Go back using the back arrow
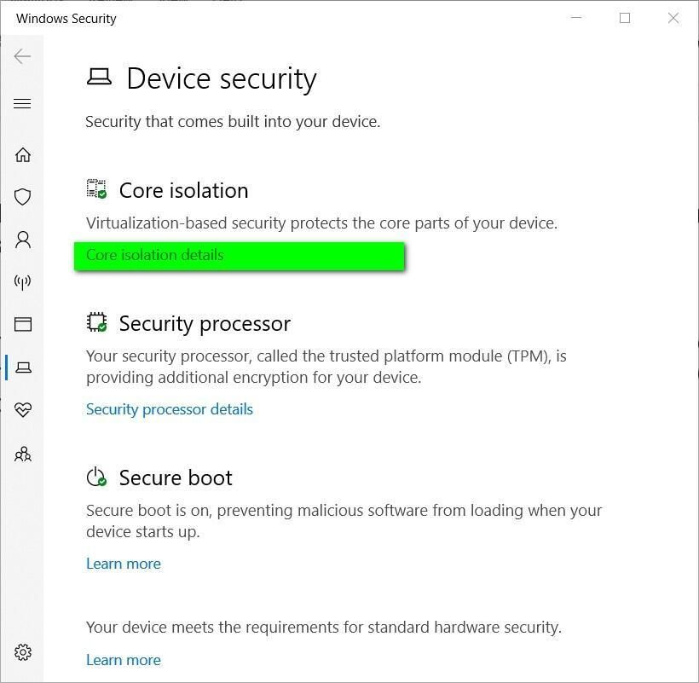 click(20, 56)
